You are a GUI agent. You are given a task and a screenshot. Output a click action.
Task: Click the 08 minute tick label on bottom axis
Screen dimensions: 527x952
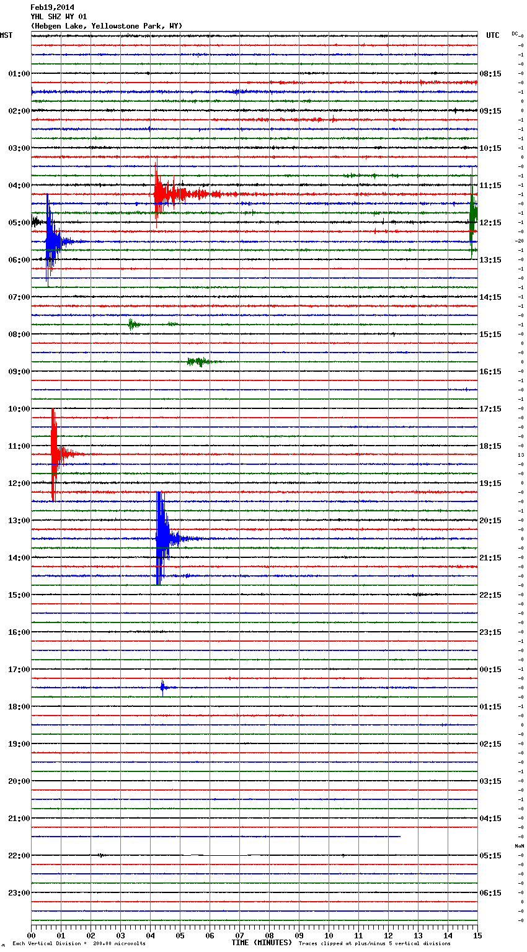pos(269,935)
